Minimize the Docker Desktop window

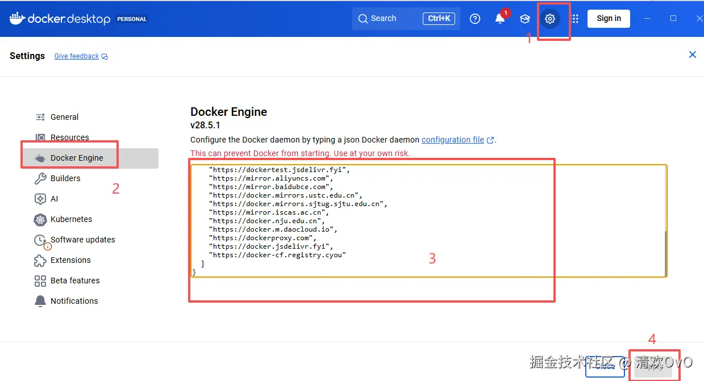(x=647, y=19)
